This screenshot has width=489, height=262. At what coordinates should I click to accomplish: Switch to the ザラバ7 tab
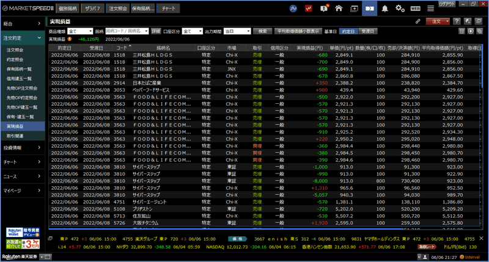[x=93, y=9]
